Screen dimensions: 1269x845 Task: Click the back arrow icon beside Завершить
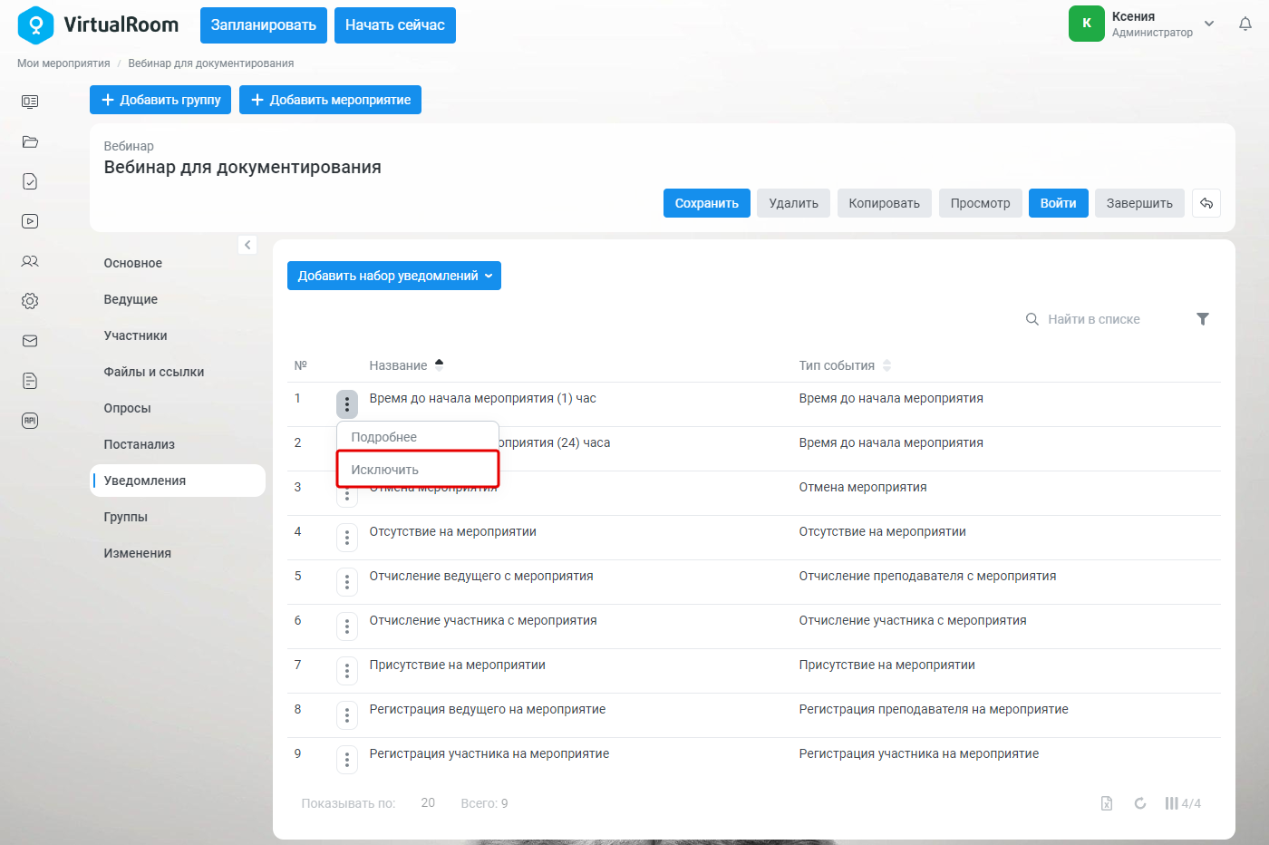(x=1206, y=203)
